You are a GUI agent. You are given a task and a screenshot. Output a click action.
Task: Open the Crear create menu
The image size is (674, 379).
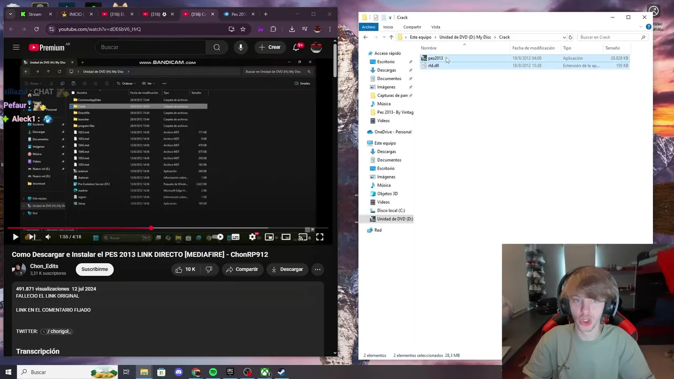click(270, 47)
